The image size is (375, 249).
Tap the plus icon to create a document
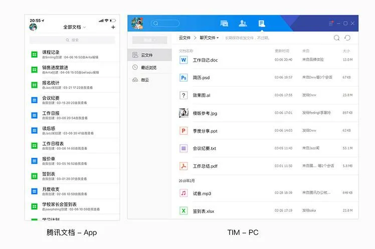pyautogui.click(x=113, y=27)
